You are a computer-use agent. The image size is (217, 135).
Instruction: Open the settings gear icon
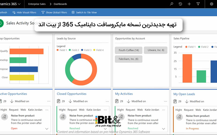(x=212, y=4)
